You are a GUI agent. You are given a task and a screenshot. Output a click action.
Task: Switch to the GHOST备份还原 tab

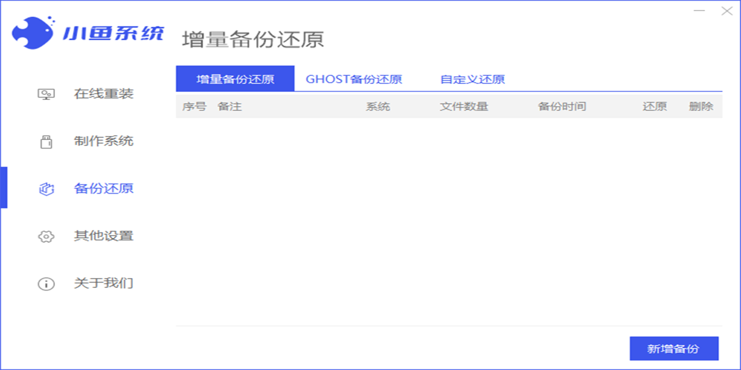(353, 79)
